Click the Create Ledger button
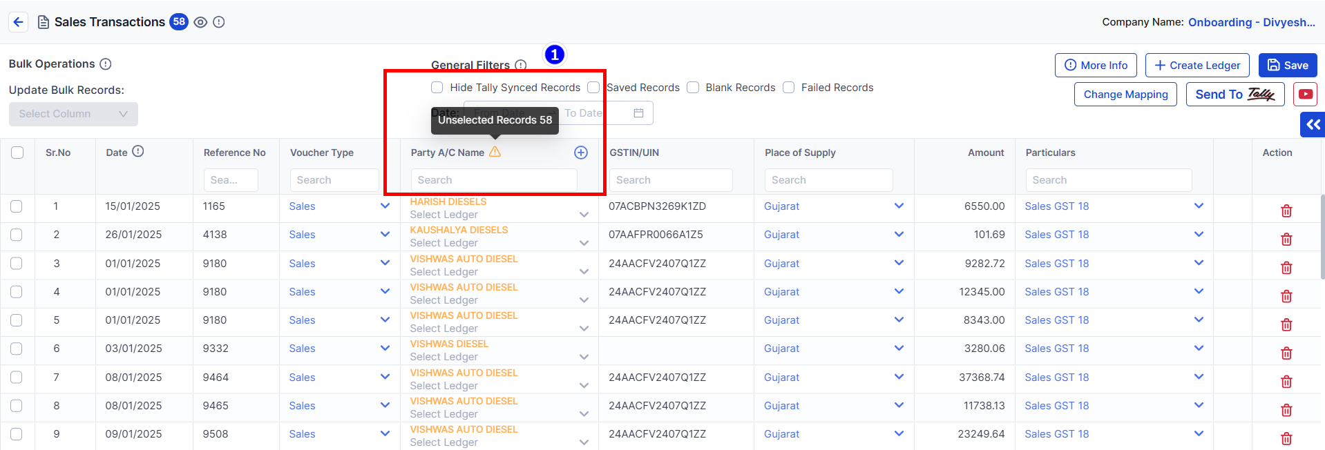This screenshot has height=450, width=1325. point(1197,65)
